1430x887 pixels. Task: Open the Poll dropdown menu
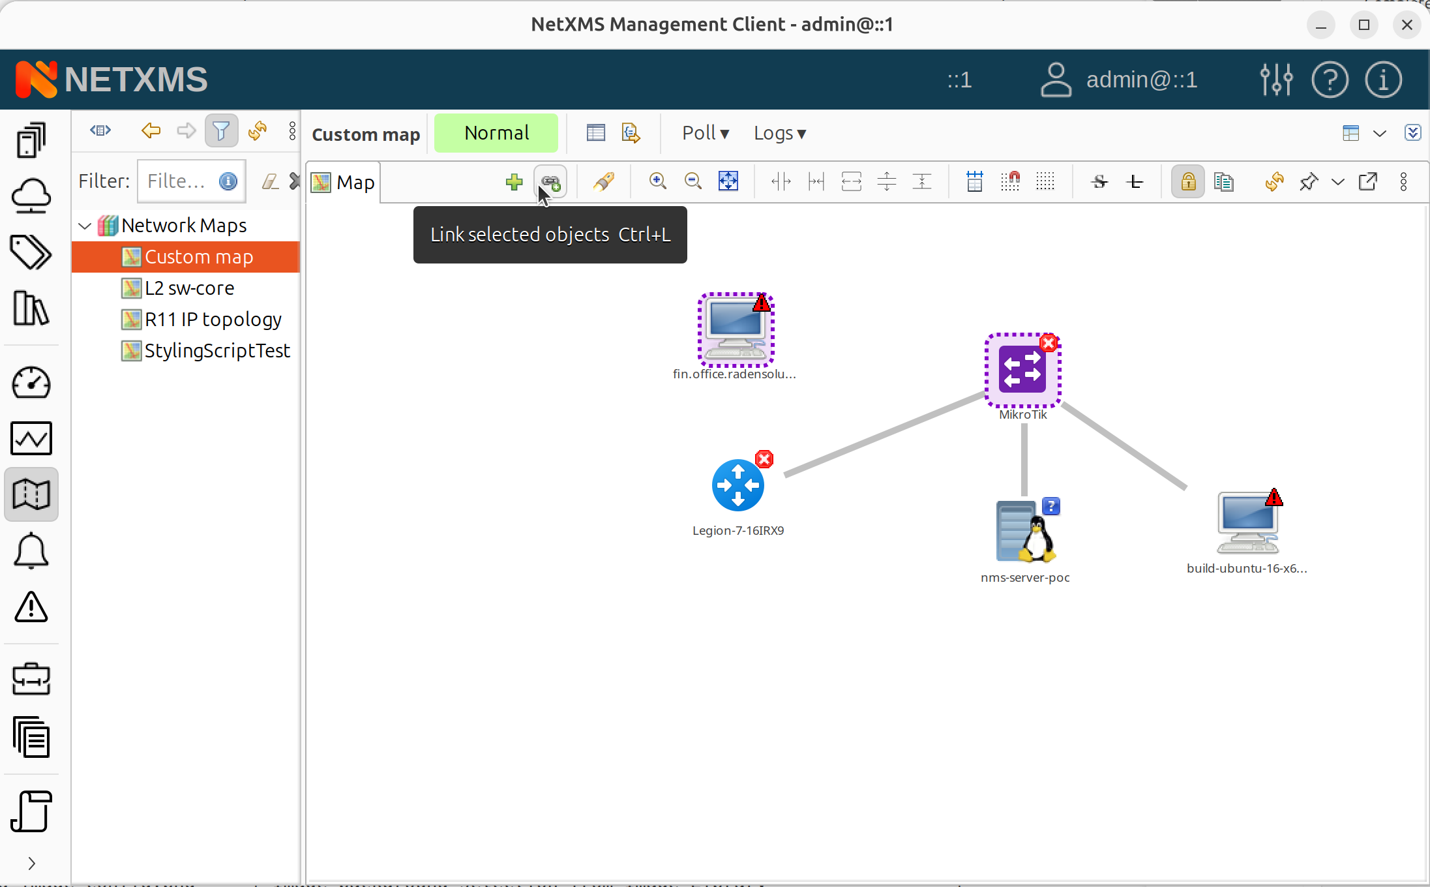[706, 133]
